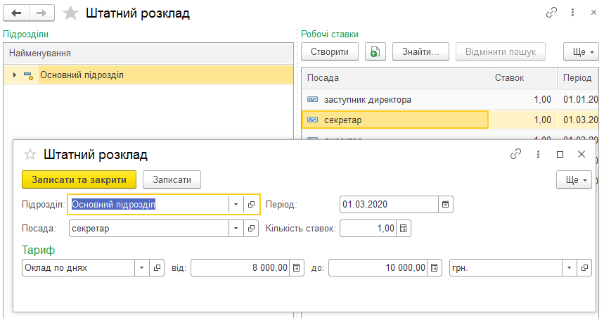Click 1,00 rate in секретар row
604x318 pixels.
click(x=542, y=120)
